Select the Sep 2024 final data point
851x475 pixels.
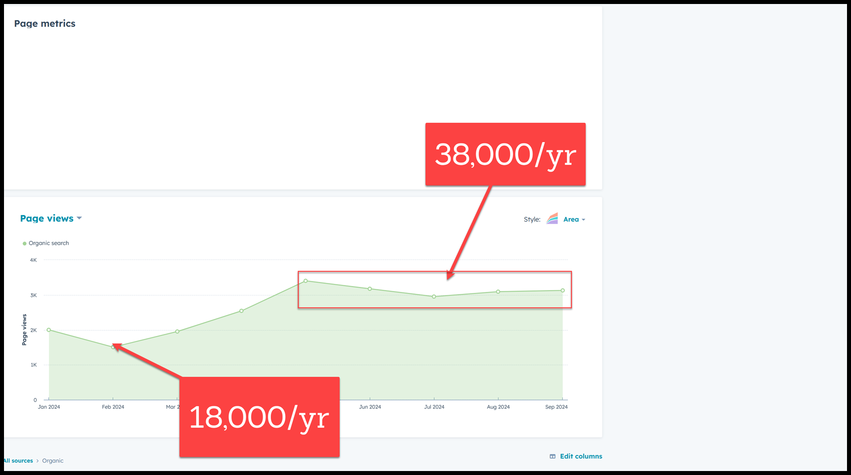pos(562,290)
